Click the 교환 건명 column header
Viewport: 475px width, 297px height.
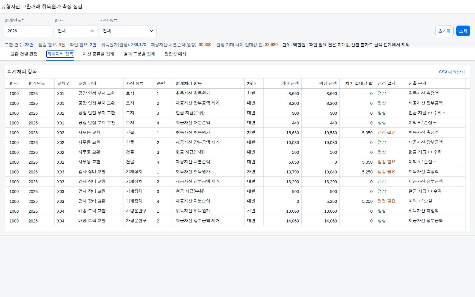pos(100,83)
